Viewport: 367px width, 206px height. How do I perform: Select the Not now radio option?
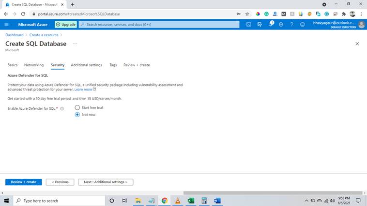point(77,115)
